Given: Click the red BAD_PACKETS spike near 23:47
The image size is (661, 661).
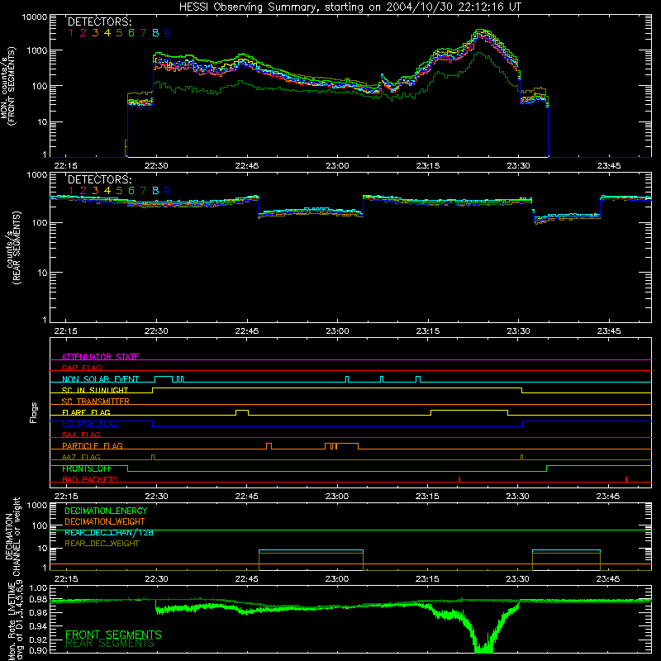Looking at the screenshot, I should click(626, 479).
